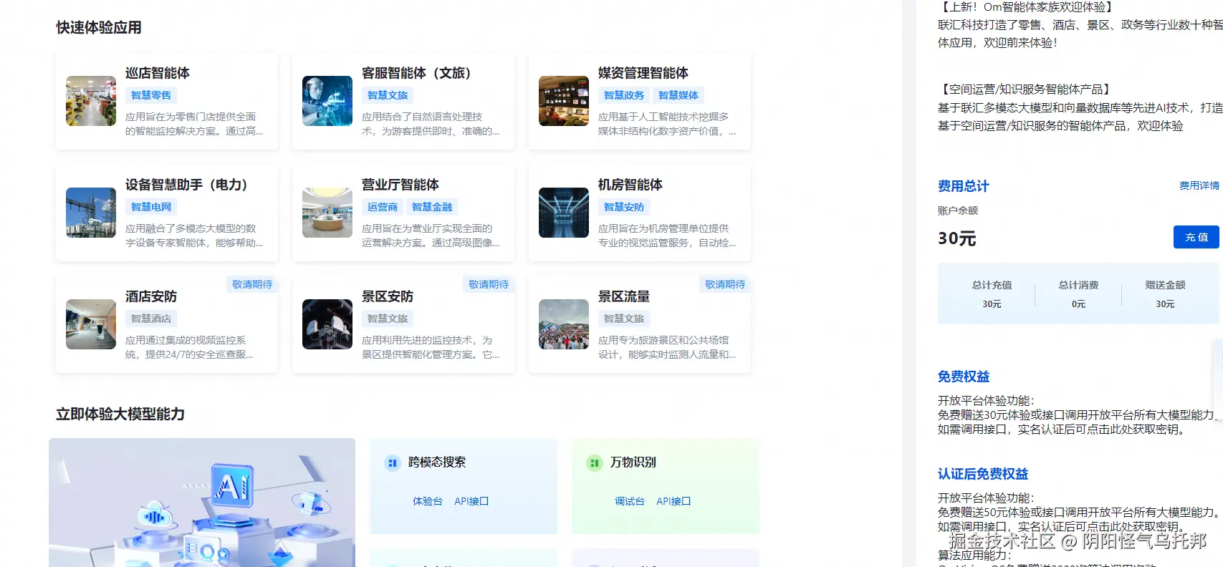Click the 认证后免费权益 heading
1223x567 pixels.
[x=983, y=474]
